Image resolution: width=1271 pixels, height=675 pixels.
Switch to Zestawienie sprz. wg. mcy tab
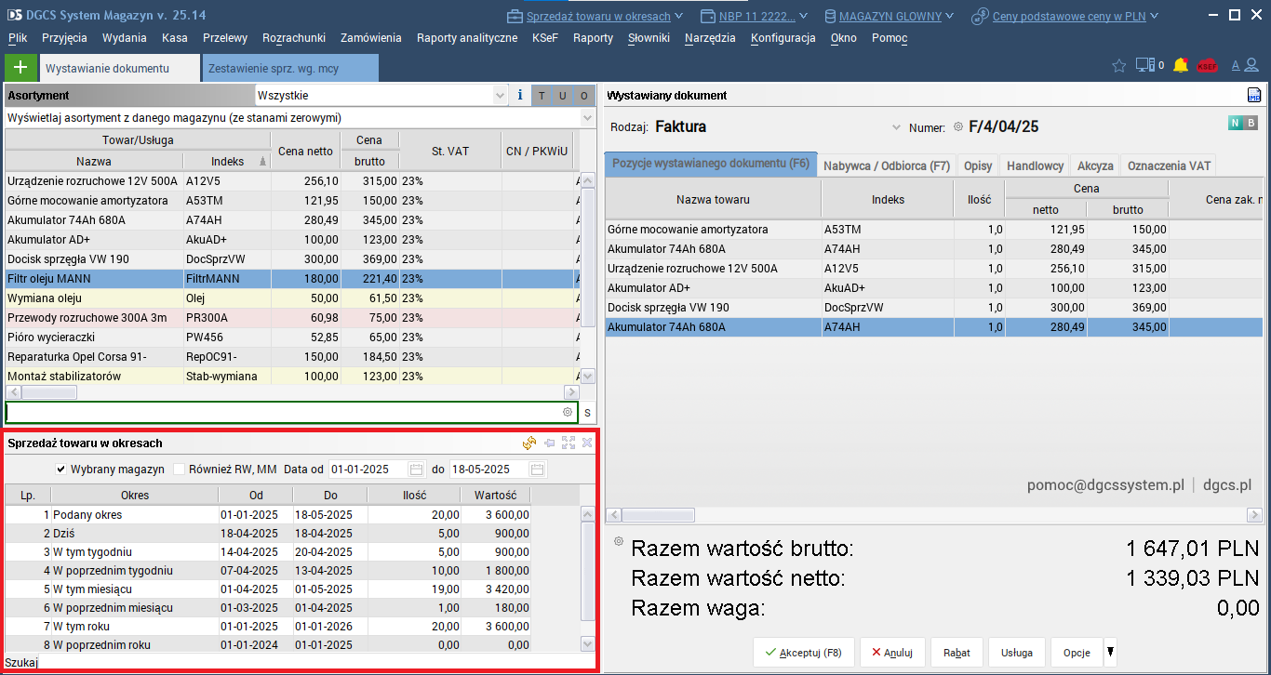pos(290,68)
